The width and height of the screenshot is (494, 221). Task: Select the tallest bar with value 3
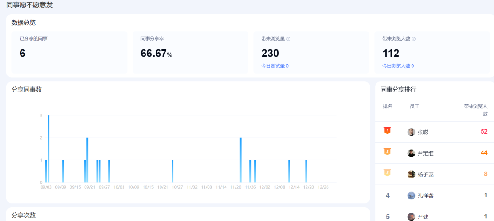[x=48, y=149]
